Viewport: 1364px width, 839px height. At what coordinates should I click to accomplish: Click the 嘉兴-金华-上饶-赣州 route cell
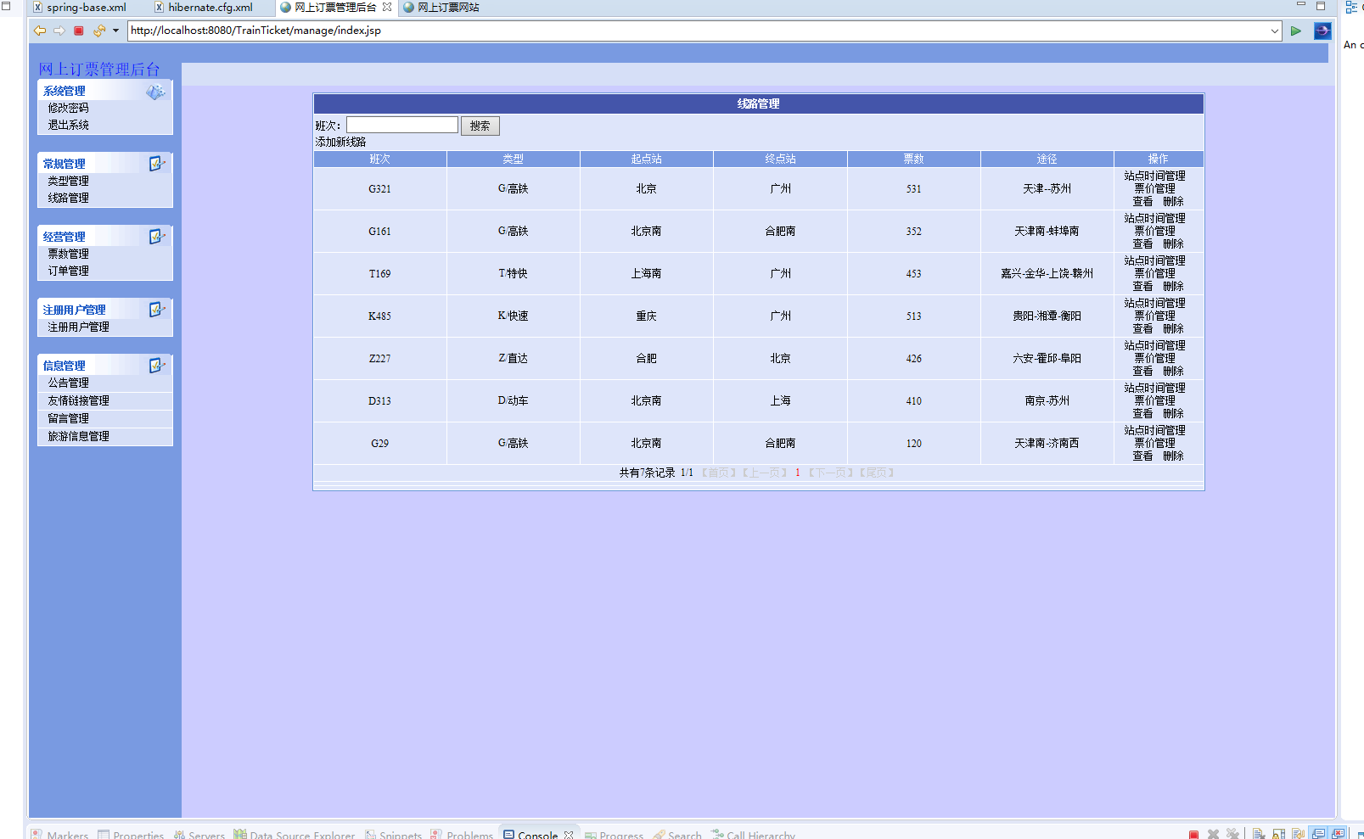click(1047, 273)
